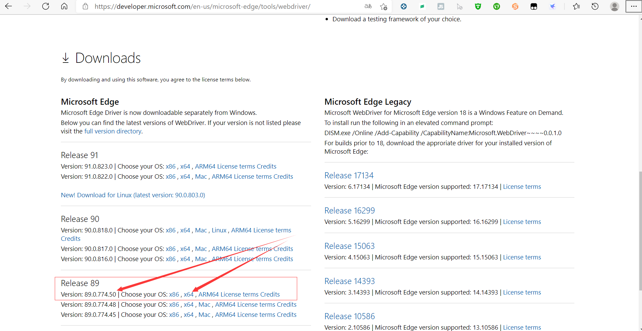Download x64 driver for version 89.0.774.45
The height and width of the screenshot is (331, 642).
(x=189, y=314)
